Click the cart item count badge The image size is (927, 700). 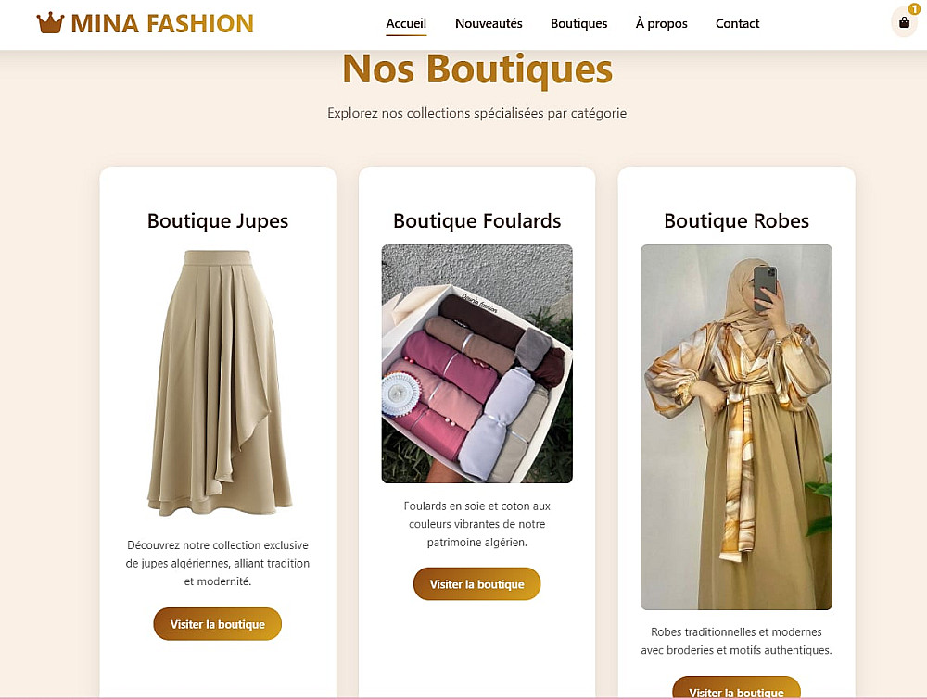[914, 9]
